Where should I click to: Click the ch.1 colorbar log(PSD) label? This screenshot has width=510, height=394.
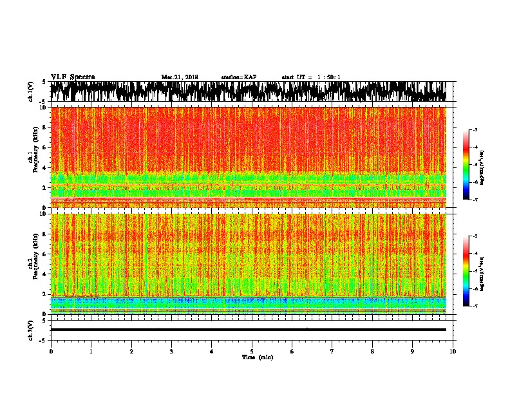tap(482, 168)
